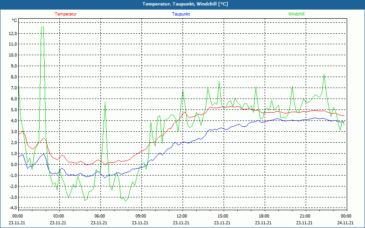Click the -1,0 y-axis value

[13, 176]
